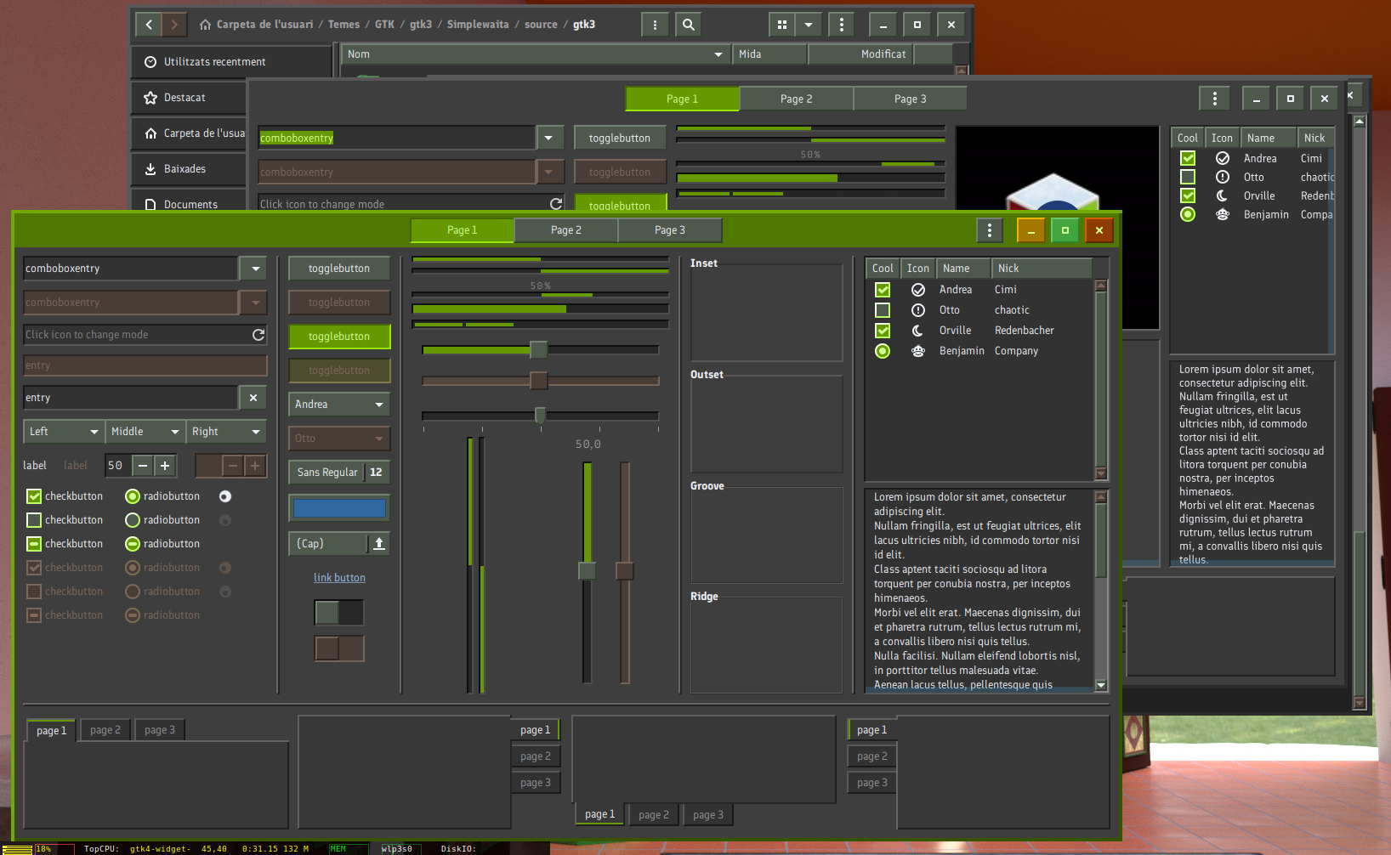Select the unselected second radiobutton
This screenshot has width=1391, height=855.
click(133, 520)
